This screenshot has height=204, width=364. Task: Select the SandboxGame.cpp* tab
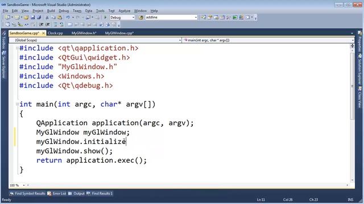pyautogui.click(x=24, y=33)
